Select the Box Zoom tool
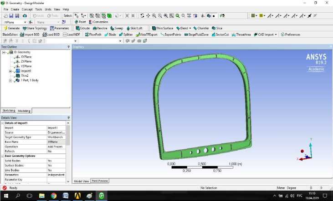 click(x=160, y=16)
